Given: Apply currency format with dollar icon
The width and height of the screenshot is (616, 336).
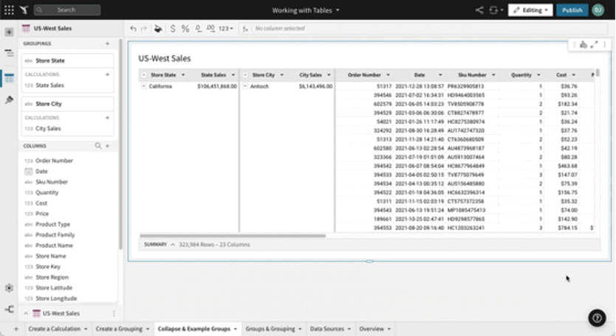Looking at the screenshot, I should (x=173, y=29).
